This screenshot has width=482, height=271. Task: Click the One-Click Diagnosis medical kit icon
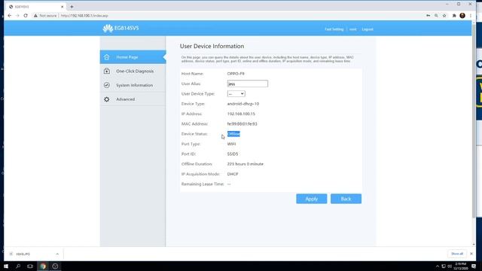[107, 71]
